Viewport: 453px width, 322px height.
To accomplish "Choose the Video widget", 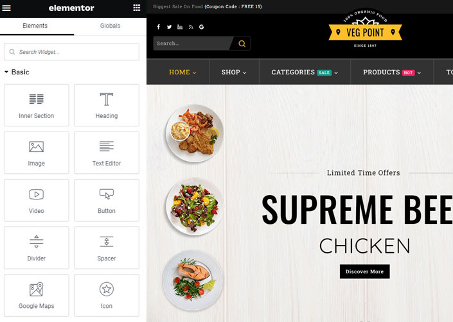I will tap(37, 200).
